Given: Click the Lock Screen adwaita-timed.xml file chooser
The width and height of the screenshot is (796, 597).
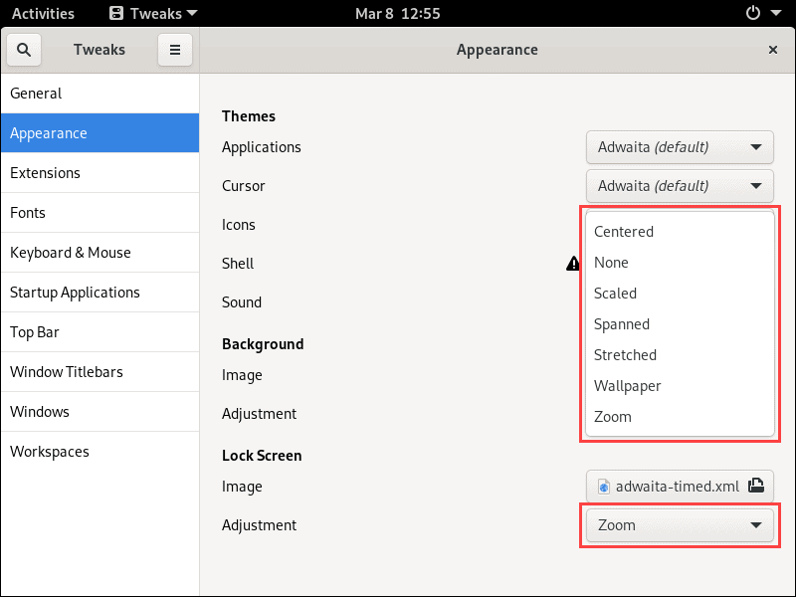Looking at the screenshot, I should 680,487.
